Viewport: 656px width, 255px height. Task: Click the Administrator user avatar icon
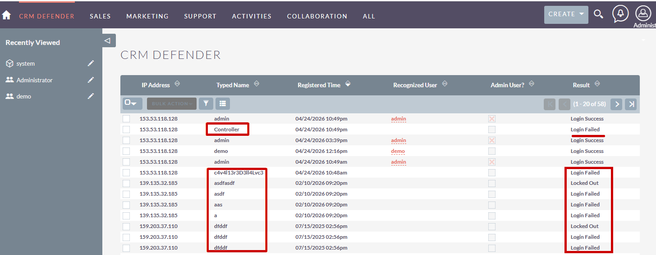643,14
